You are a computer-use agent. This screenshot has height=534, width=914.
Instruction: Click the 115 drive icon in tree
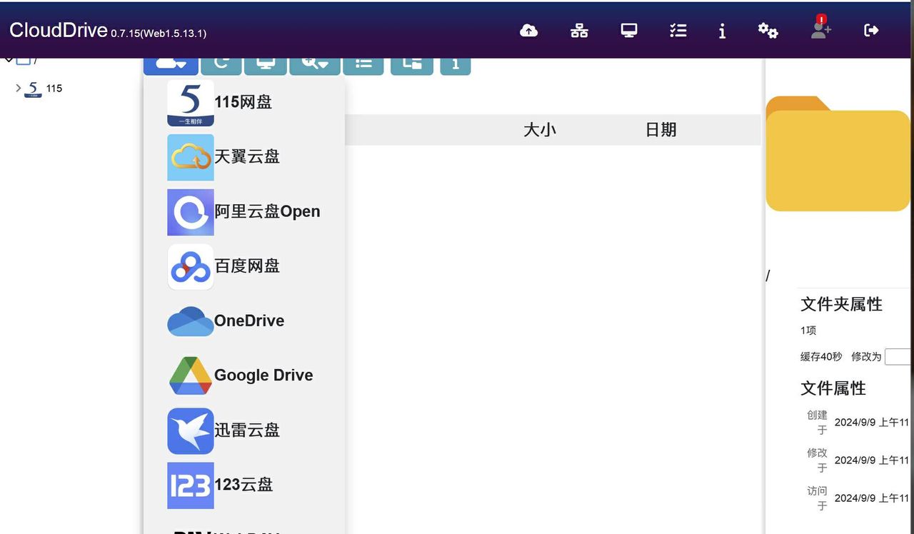click(x=33, y=89)
